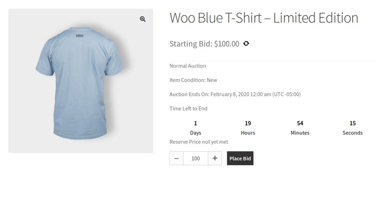This screenshot has height=211, width=376.
Task: Click the Minutes countdown value
Action: 300,123
